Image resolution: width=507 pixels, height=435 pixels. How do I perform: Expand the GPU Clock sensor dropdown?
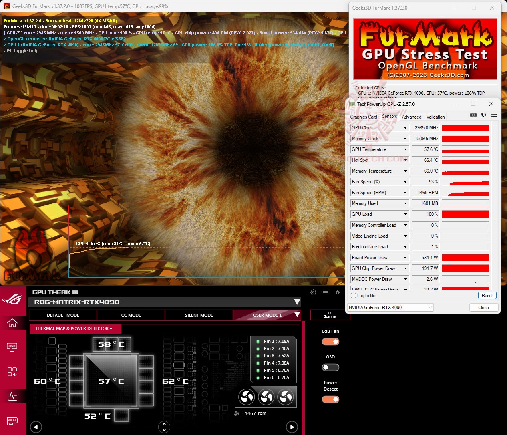pos(405,128)
